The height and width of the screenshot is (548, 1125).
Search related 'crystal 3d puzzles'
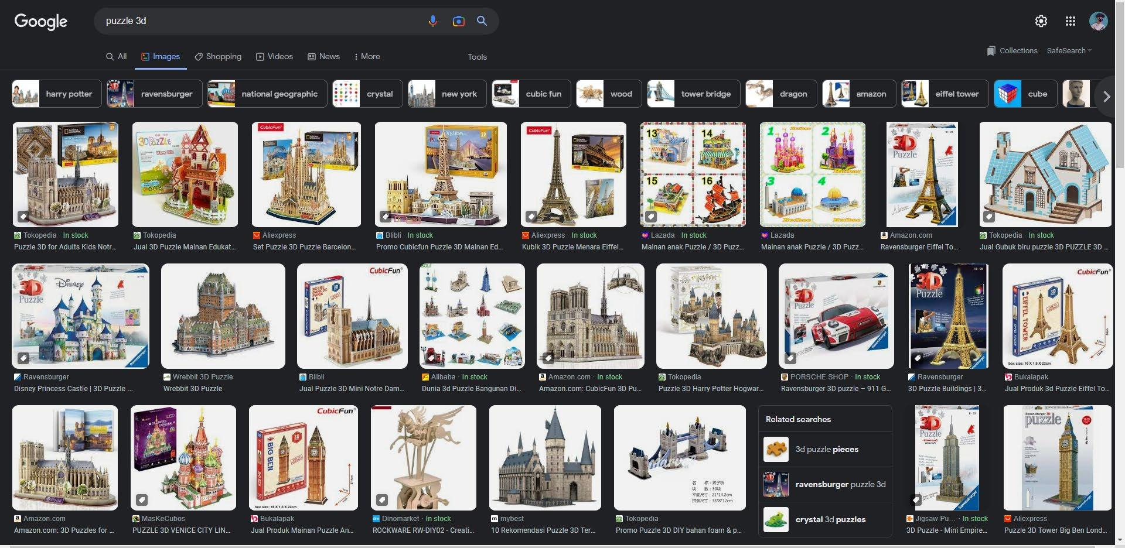(x=825, y=520)
